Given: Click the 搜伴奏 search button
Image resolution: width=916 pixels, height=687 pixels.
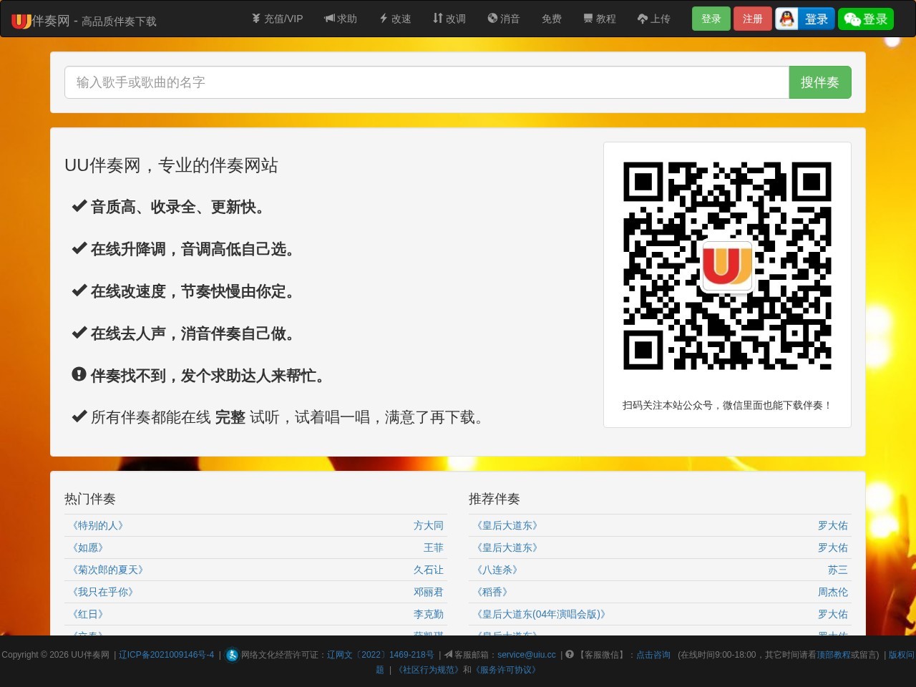Looking at the screenshot, I should tap(820, 82).
